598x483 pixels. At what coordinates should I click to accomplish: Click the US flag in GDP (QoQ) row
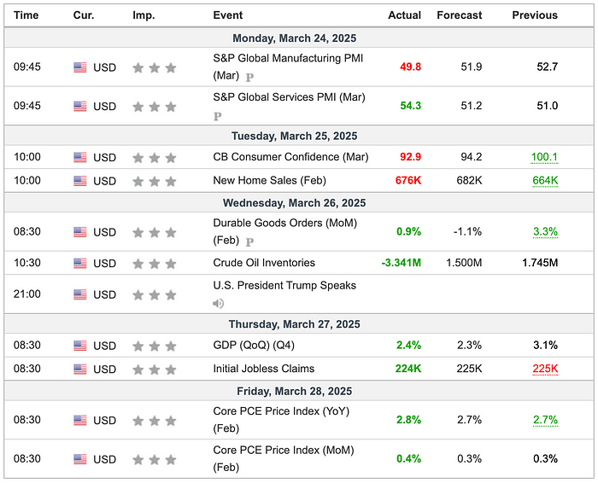[80, 346]
